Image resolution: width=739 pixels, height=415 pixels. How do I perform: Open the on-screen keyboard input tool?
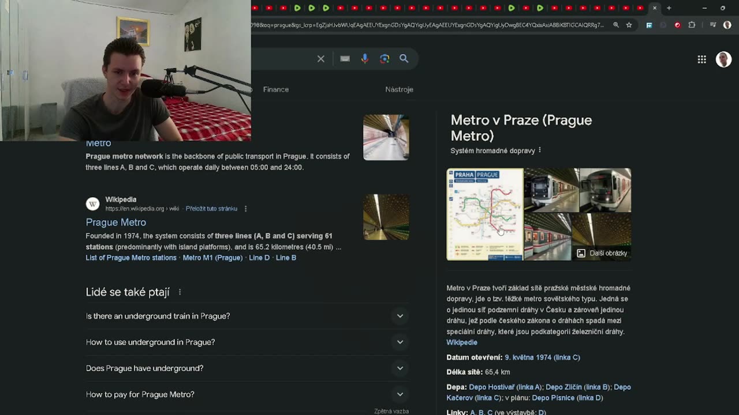345,59
